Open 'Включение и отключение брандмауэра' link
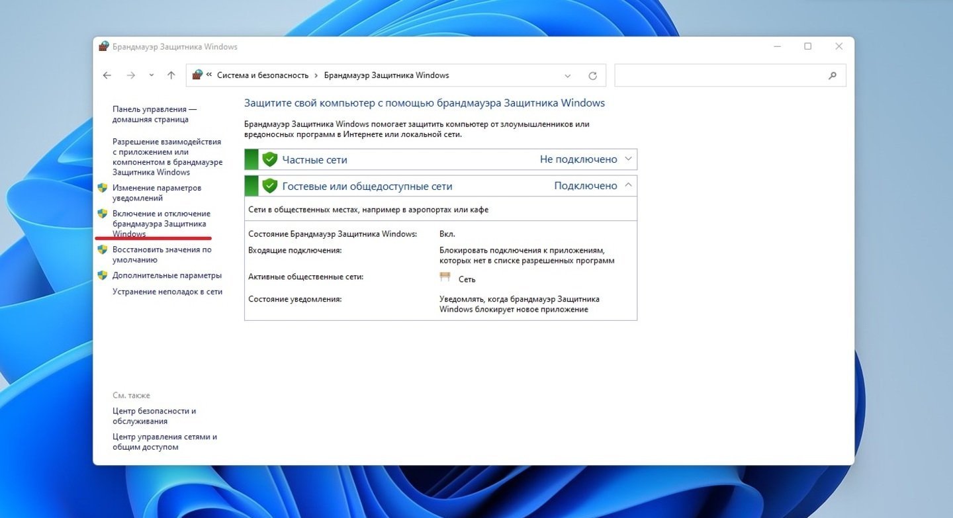The width and height of the screenshot is (953, 518). coord(161,224)
